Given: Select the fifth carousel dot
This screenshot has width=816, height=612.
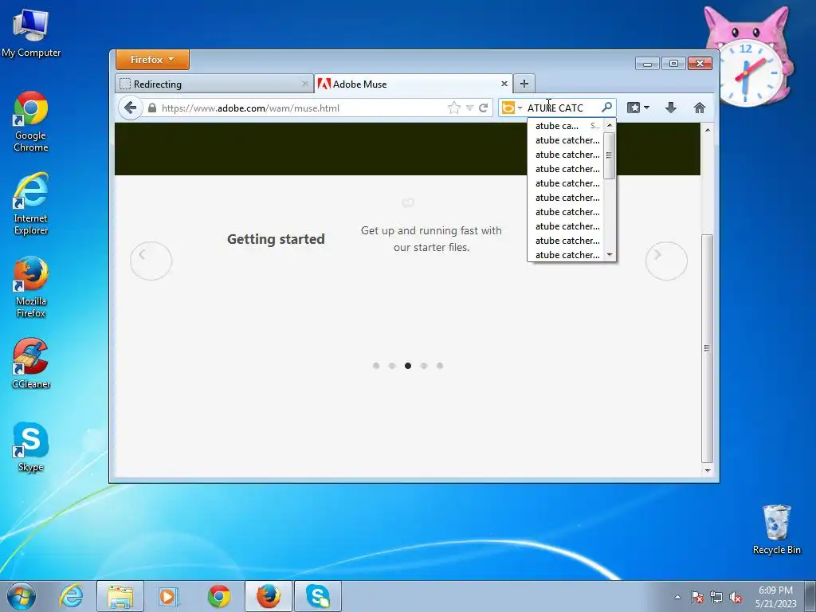Looking at the screenshot, I should coord(440,365).
